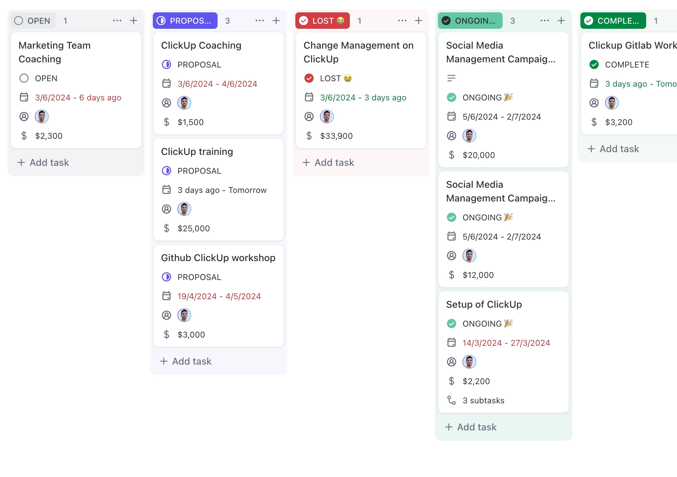This screenshot has height=477, width=677.
Task: Open the OPEN column options menu
Action: point(117,21)
